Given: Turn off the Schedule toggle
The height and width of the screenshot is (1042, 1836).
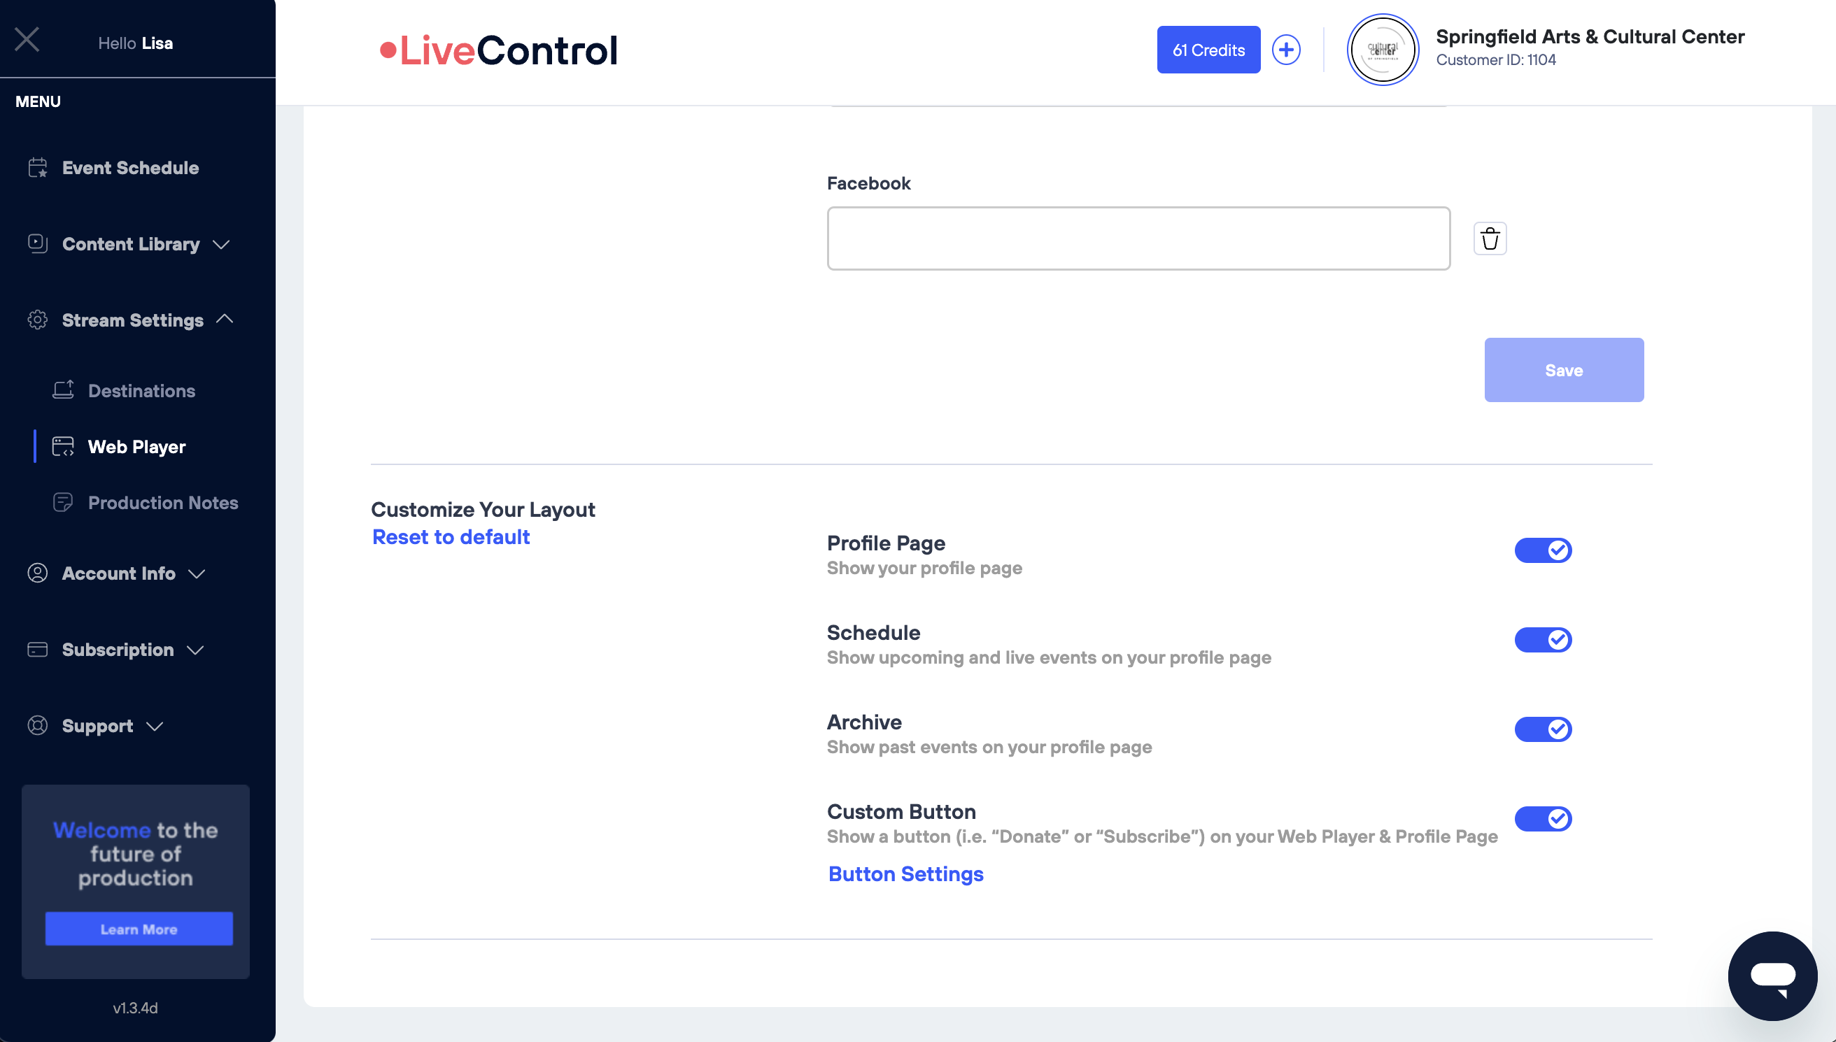Looking at the screenshot, I should (x=1543, y=640).
